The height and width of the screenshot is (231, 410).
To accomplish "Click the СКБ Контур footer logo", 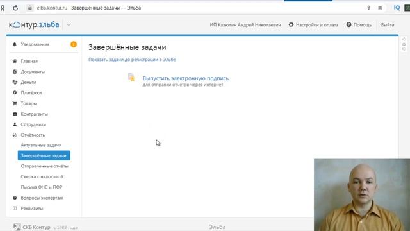I will click(x=31, y=227).
